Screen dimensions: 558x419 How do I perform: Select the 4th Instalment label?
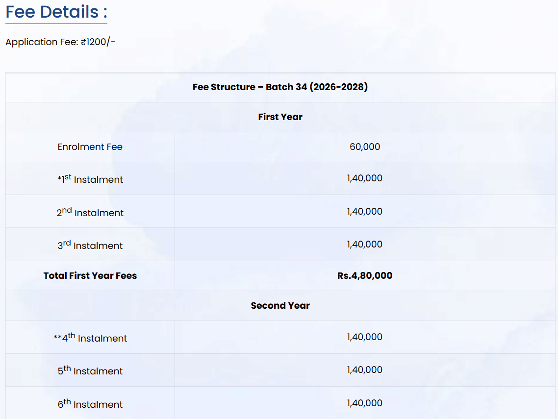(90, 338)
